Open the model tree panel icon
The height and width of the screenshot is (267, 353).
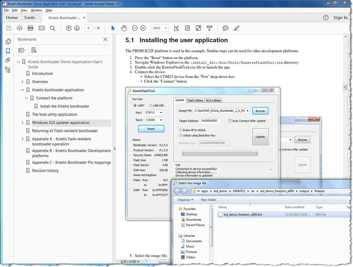pyautogui.click(x=8, y=70)
